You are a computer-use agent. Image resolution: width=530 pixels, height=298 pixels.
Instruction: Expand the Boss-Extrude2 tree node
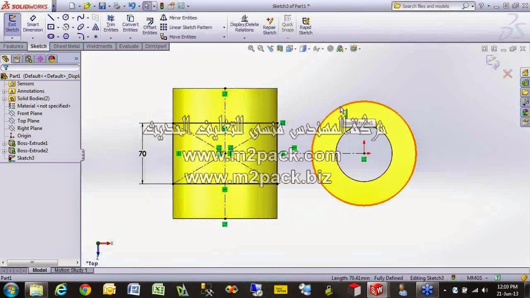point(5,151)
